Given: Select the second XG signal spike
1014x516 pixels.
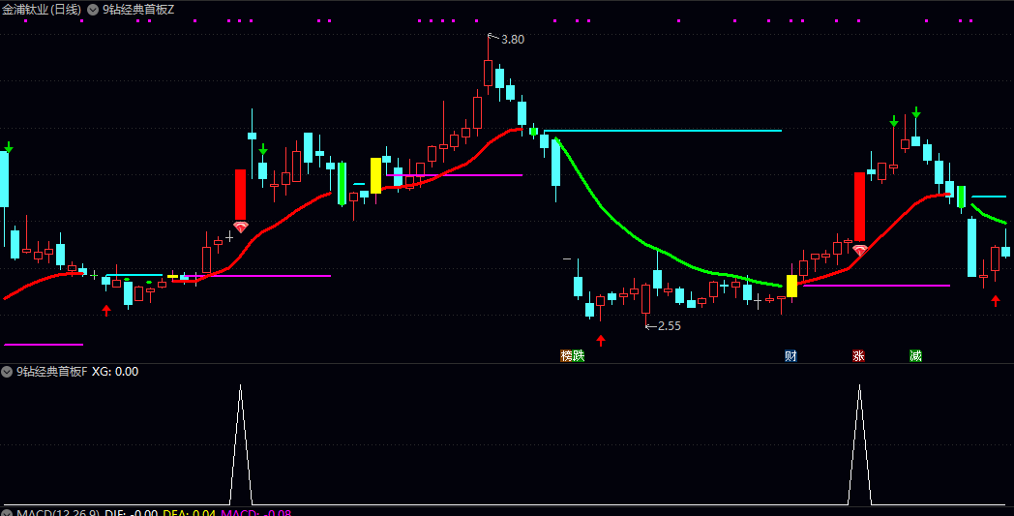Looking at the screenshot, I should coord(859,444).
